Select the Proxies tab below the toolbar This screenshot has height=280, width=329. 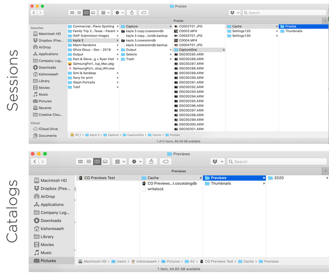coord(178,21)
